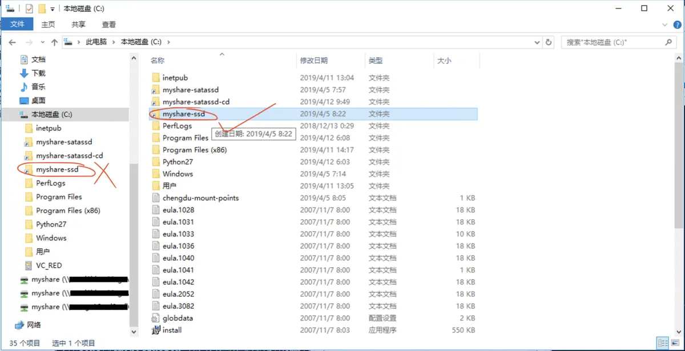Open quick access toolbar customize dropdown
Image resolution: width=685 pixels, height=351 pixels.
pyautogui.click(x=53, y=9)
